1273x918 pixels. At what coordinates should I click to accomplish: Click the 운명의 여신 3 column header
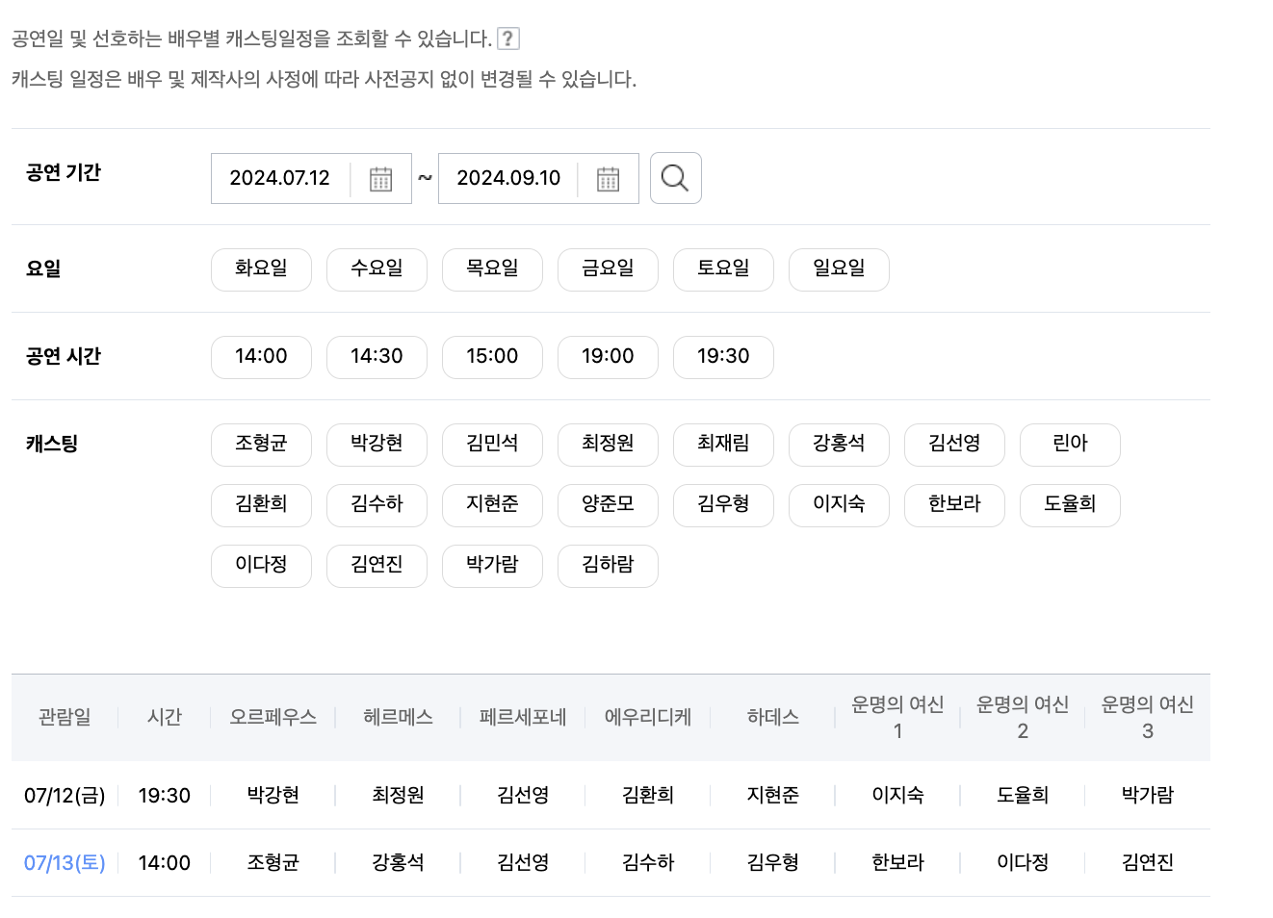coord(1148,718)
